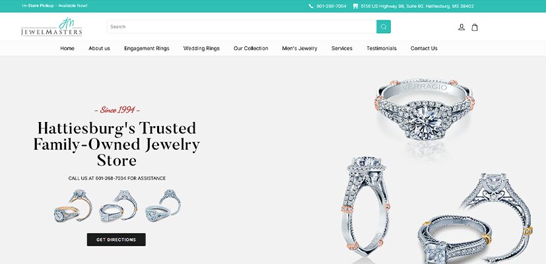
Task: Click the 601-268-7004 phone number link
Action: point(331,6)
